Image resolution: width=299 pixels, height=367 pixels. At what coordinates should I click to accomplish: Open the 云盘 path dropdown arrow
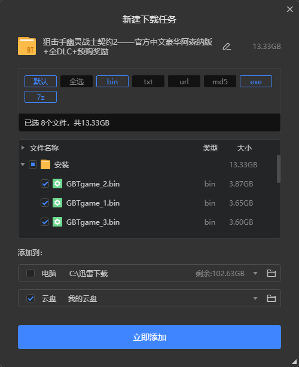255,298
